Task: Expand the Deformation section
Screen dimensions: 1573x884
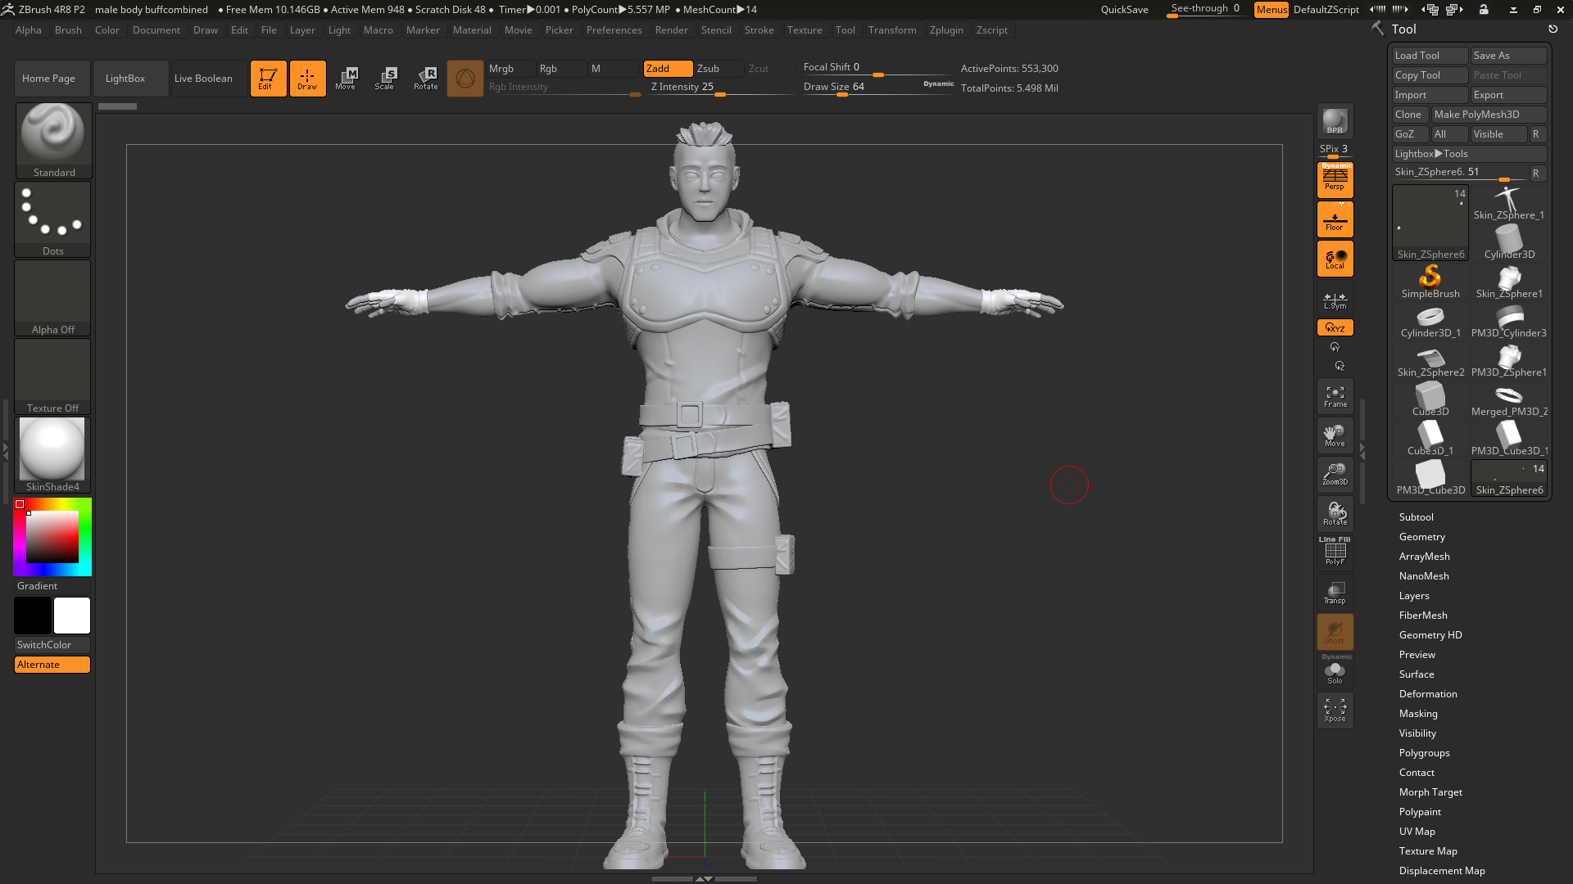Action: click(x=1428, y=694)
